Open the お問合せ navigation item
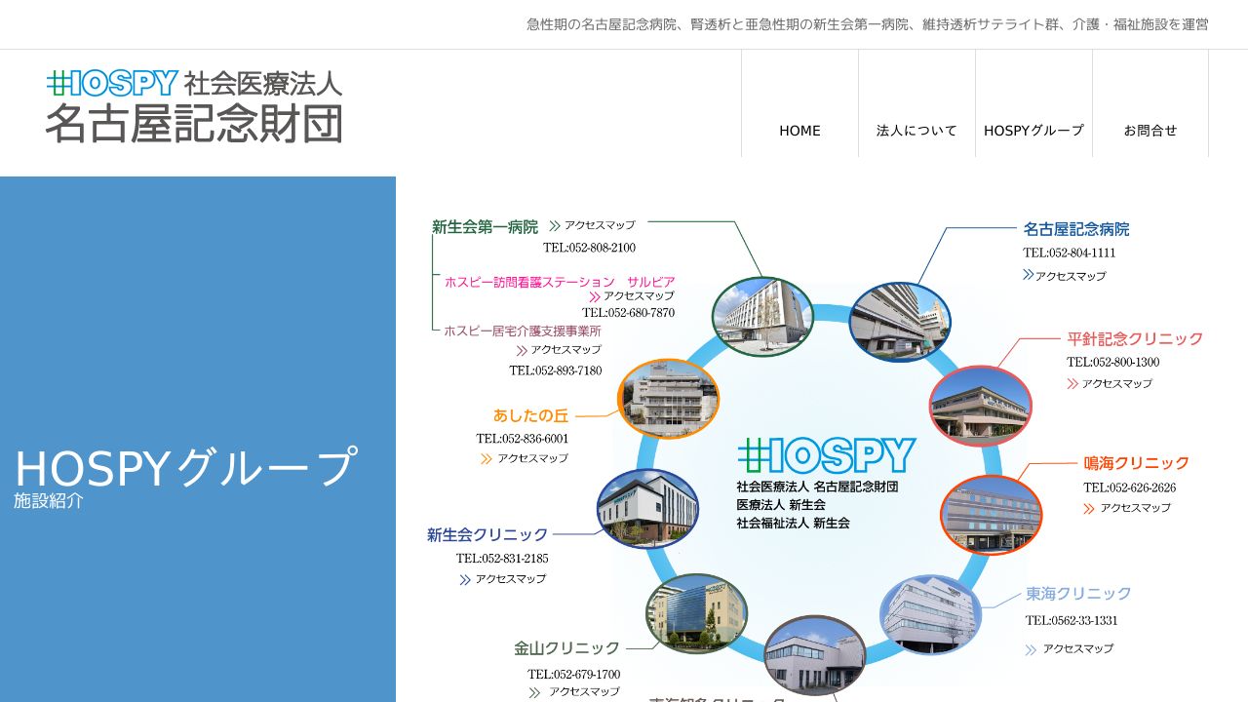Viewport: 1248px width, 702px height. pyautogui.click(x=1150, y=130)
